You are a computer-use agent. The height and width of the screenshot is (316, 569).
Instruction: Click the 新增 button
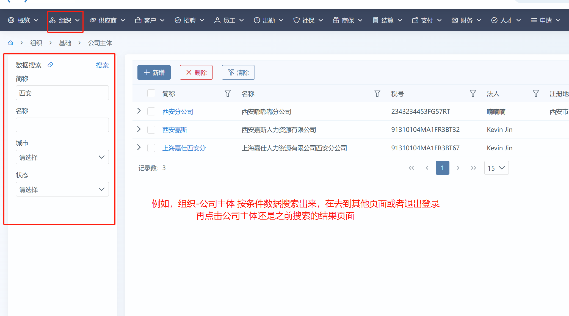point(154,73)
